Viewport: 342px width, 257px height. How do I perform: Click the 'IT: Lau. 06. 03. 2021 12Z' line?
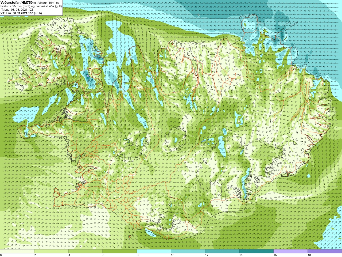pos(17,10)
